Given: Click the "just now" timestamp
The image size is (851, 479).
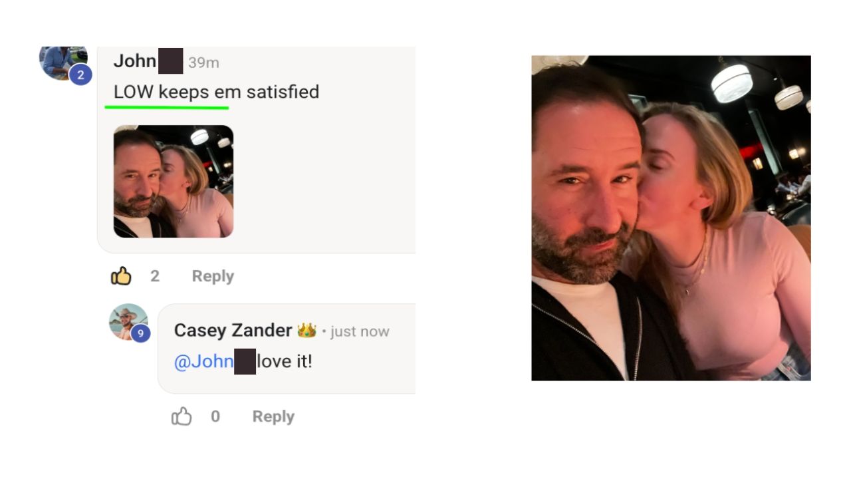Looking at the screenshot, I should (x=360, y=331).
